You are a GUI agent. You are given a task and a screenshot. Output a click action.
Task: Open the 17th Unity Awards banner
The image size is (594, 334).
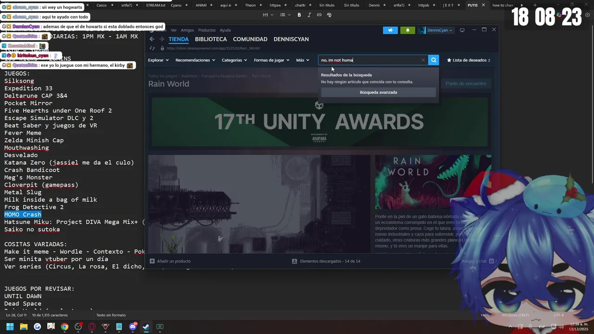click(x=319, y=122)
